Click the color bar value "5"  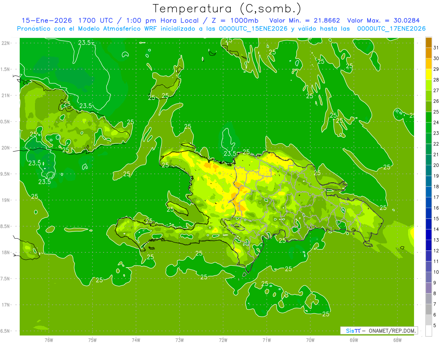tap(435, 326)
